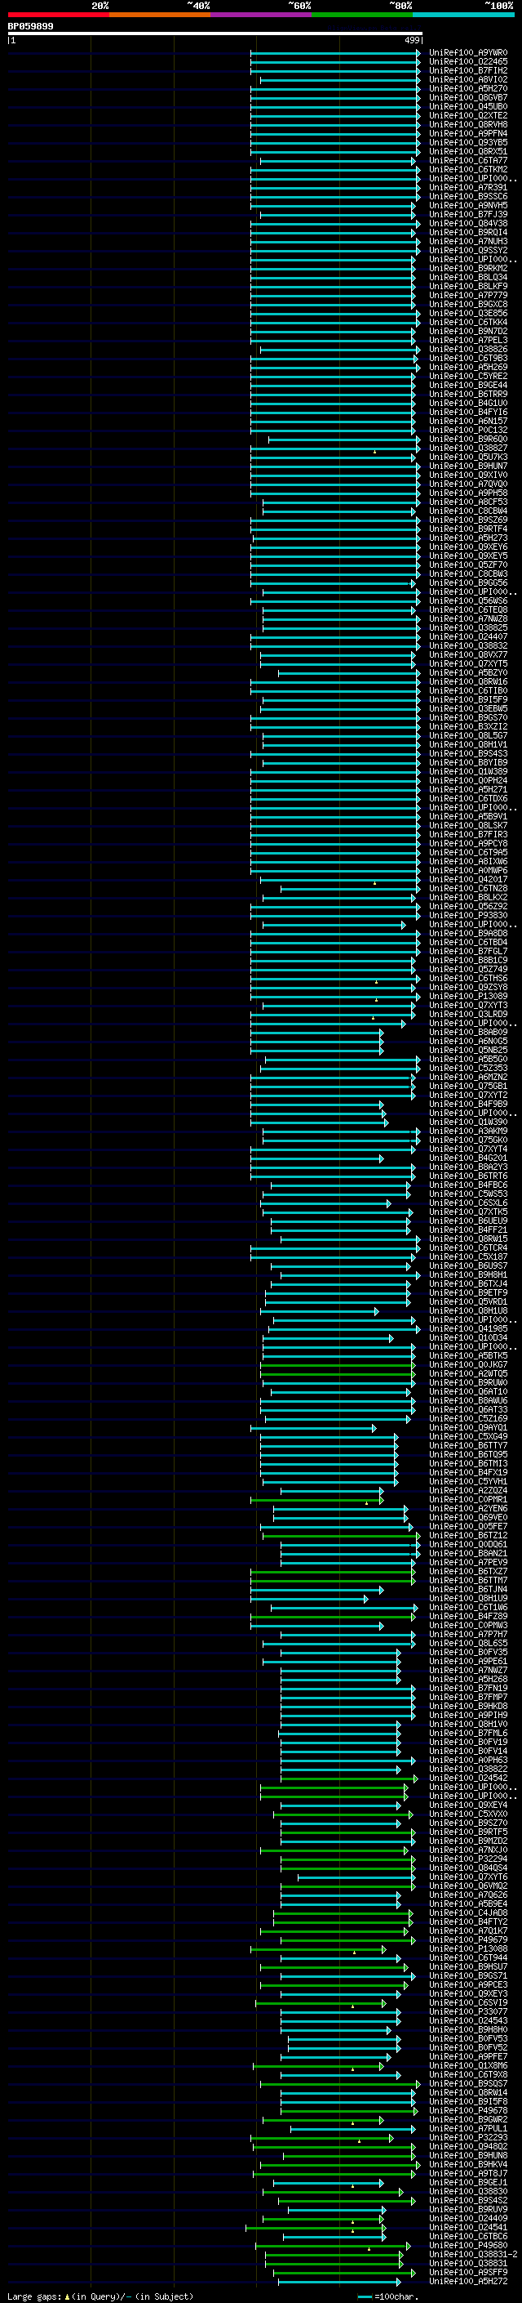Select label UniRef100_C6SXL6
Viewport: 522px width, 2303px height.
467,1203
